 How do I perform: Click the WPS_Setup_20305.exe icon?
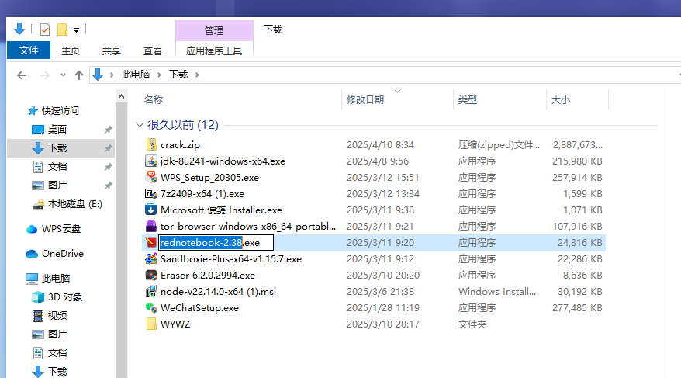point(151,177)
